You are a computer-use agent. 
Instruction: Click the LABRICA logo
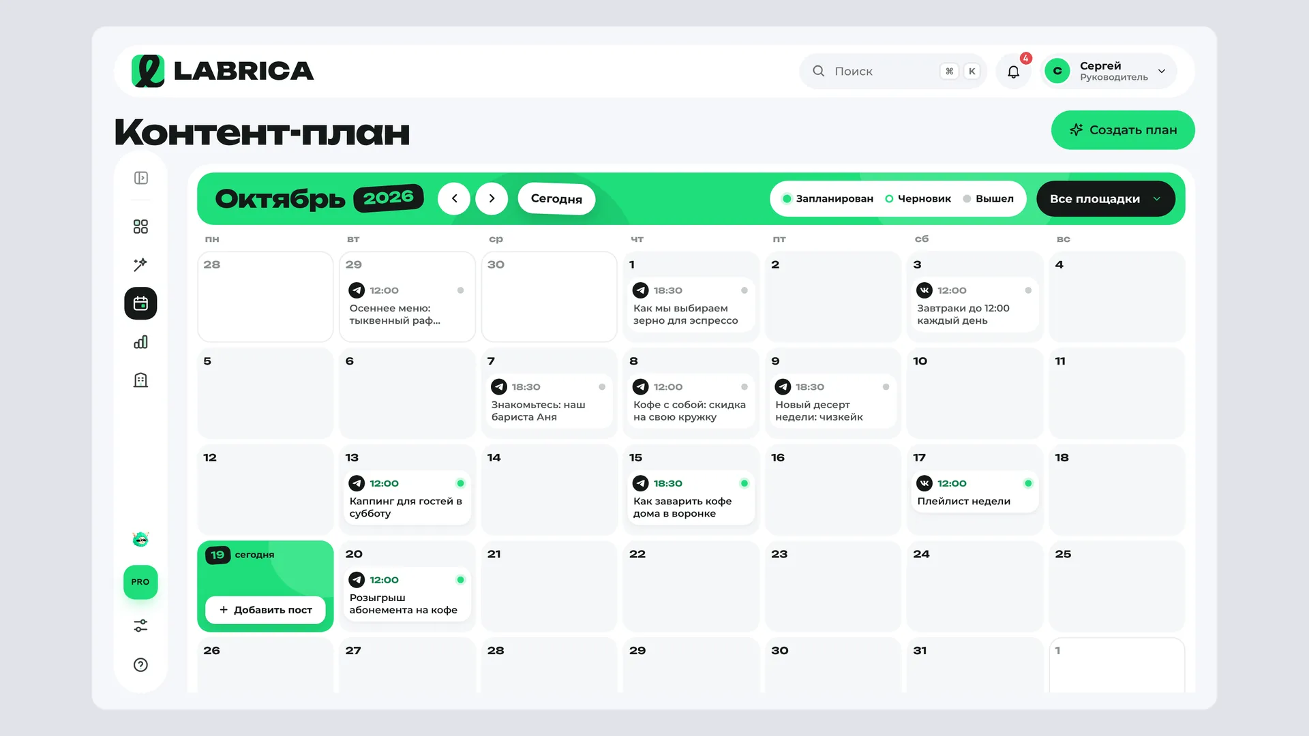pyautogui.click(x=223, y=71)
